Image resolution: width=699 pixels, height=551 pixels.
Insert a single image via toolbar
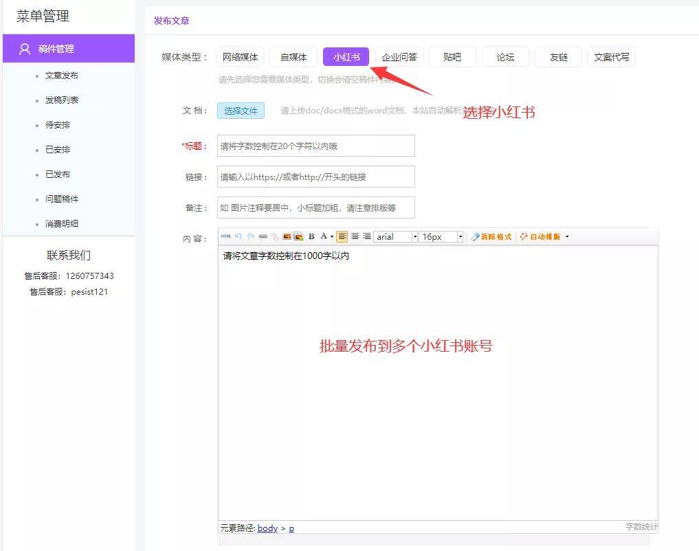click(287, 236)
